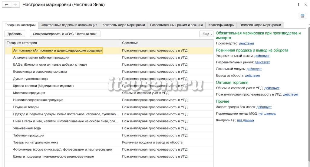Open Контроль РД нет данных link

[246, 120]
